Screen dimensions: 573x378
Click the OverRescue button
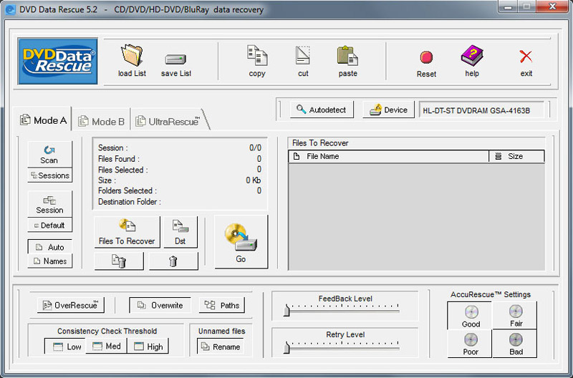click(x=71, y=305)
